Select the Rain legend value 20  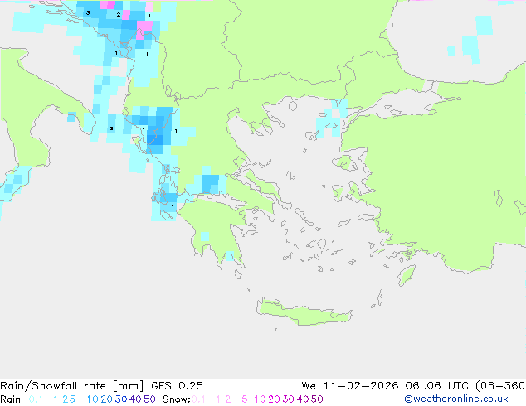[x=107, y=399]
